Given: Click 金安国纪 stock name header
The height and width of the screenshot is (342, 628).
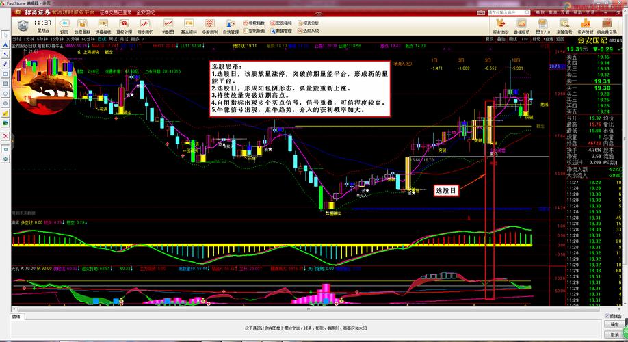Looking at the screenshot, I should click(x=592, y=40).
